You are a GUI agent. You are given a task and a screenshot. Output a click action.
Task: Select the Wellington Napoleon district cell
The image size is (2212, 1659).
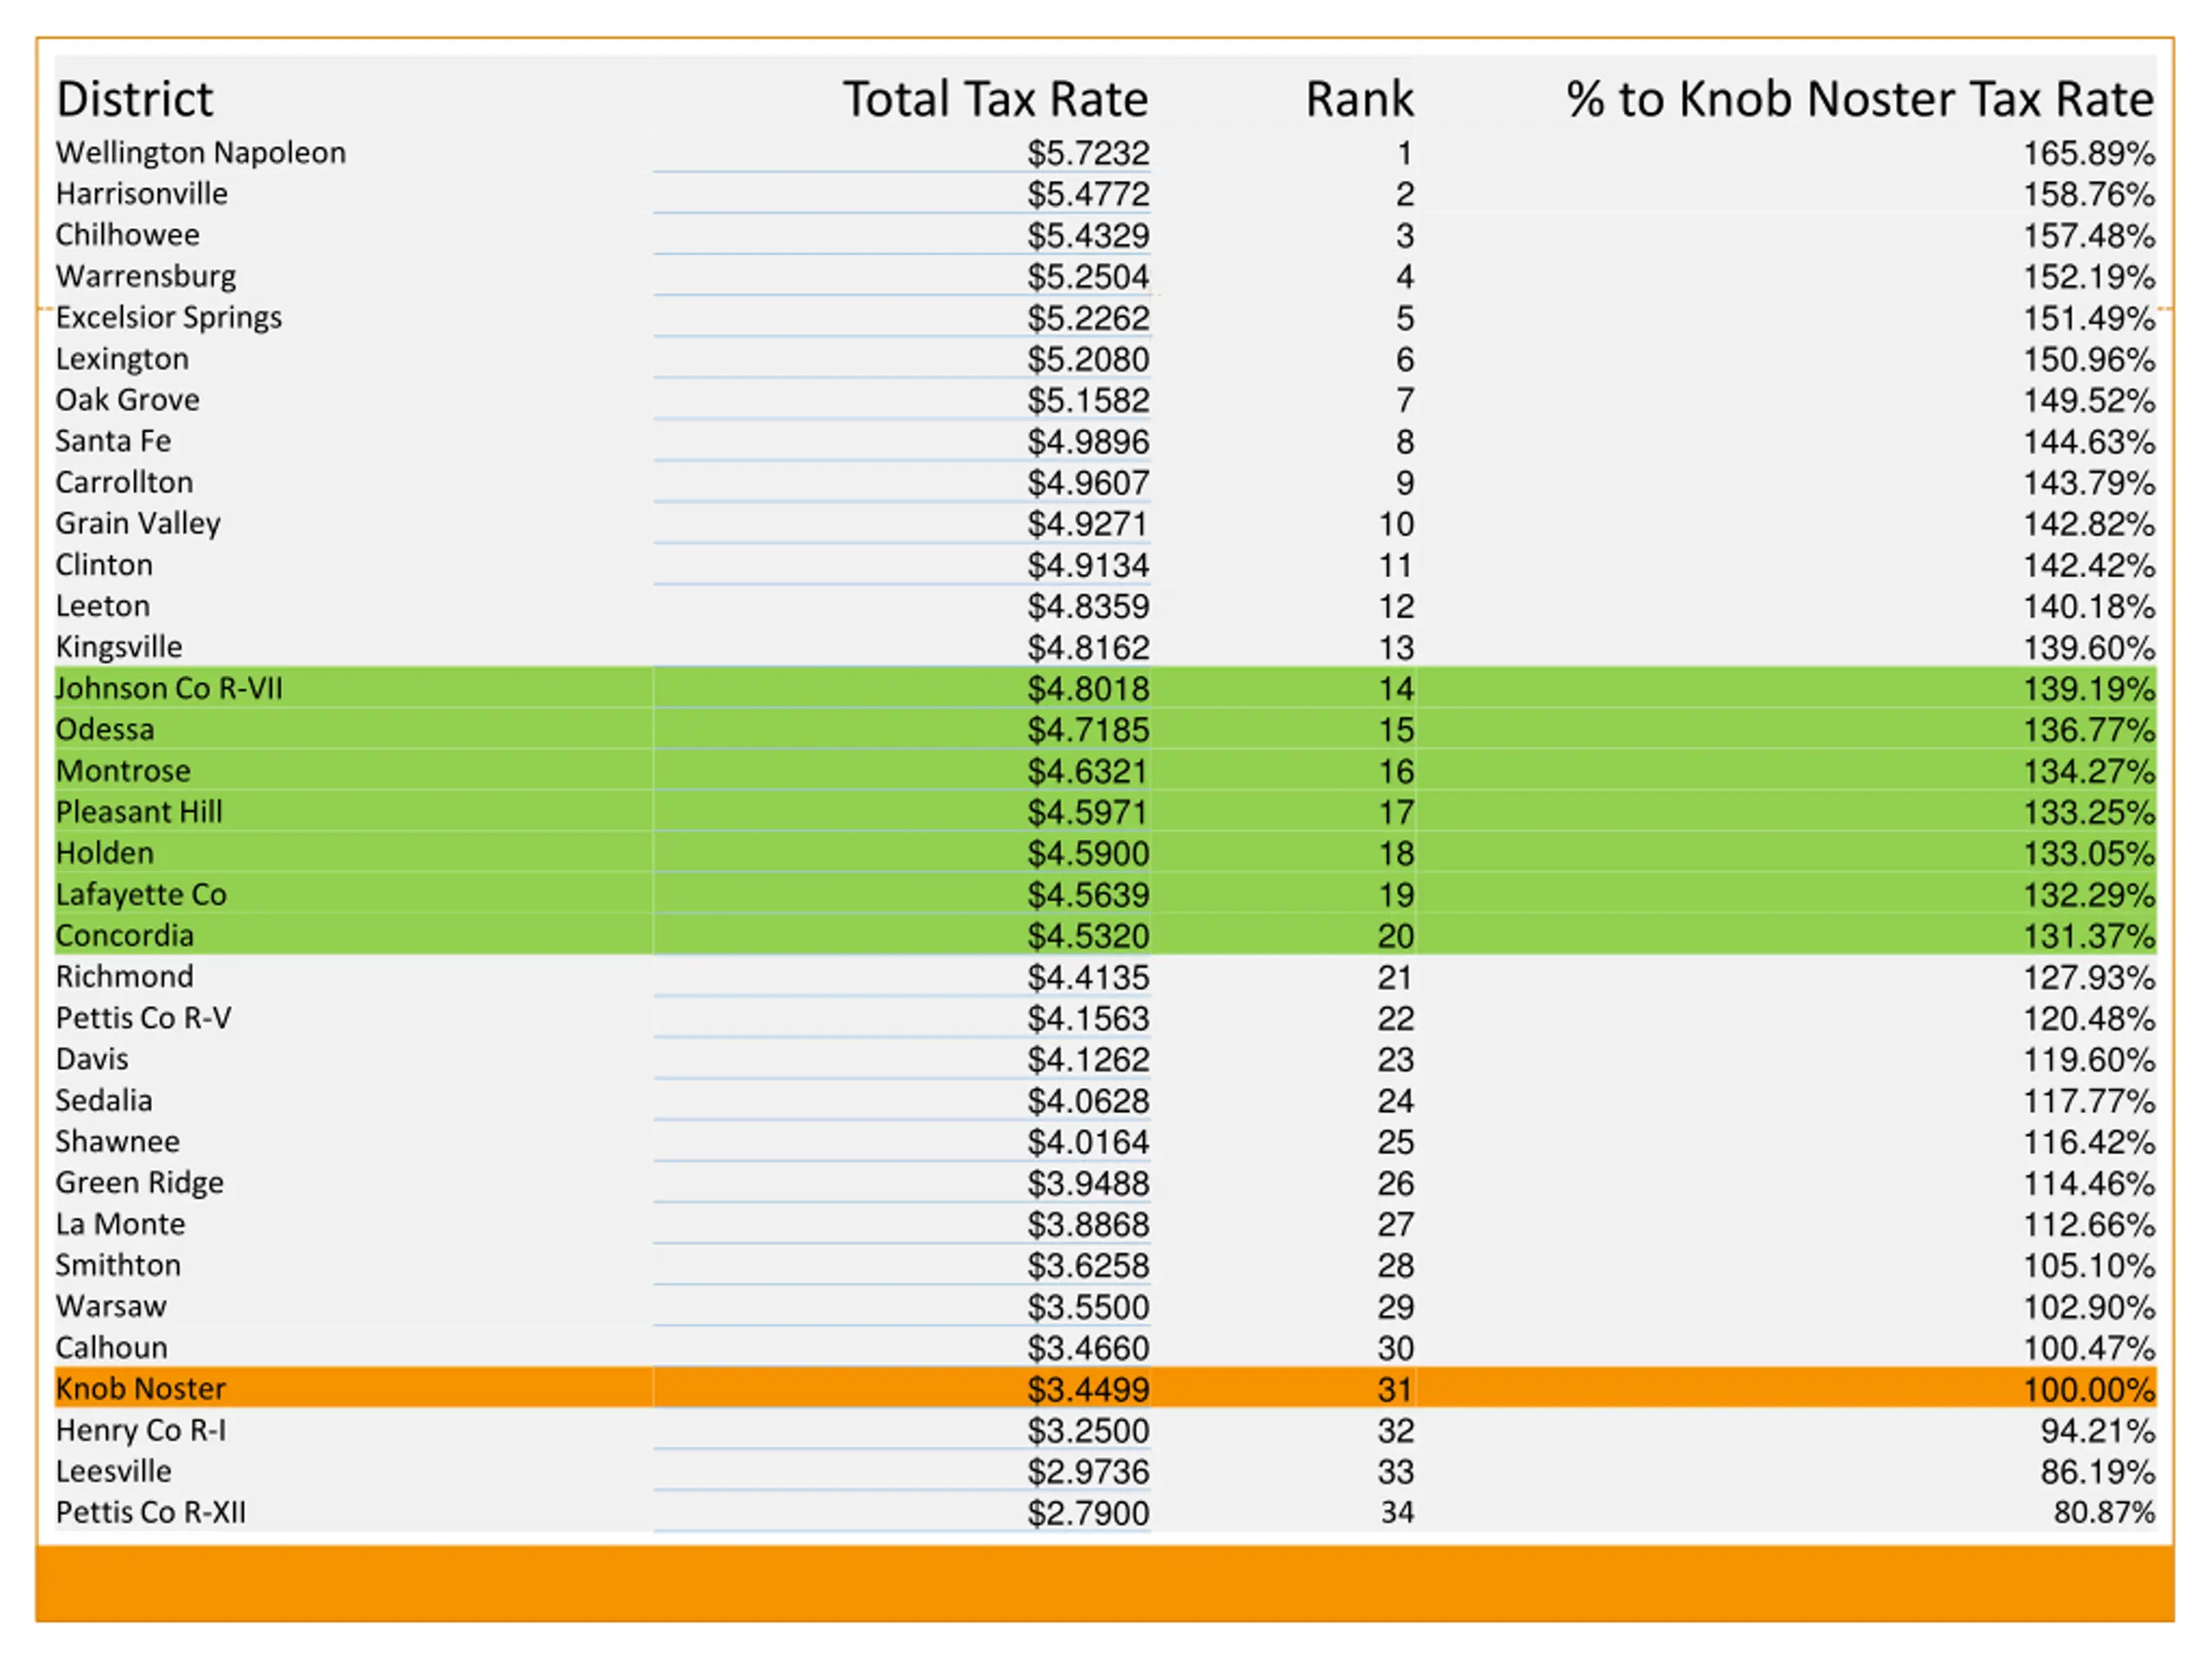(x=200, y=153)
